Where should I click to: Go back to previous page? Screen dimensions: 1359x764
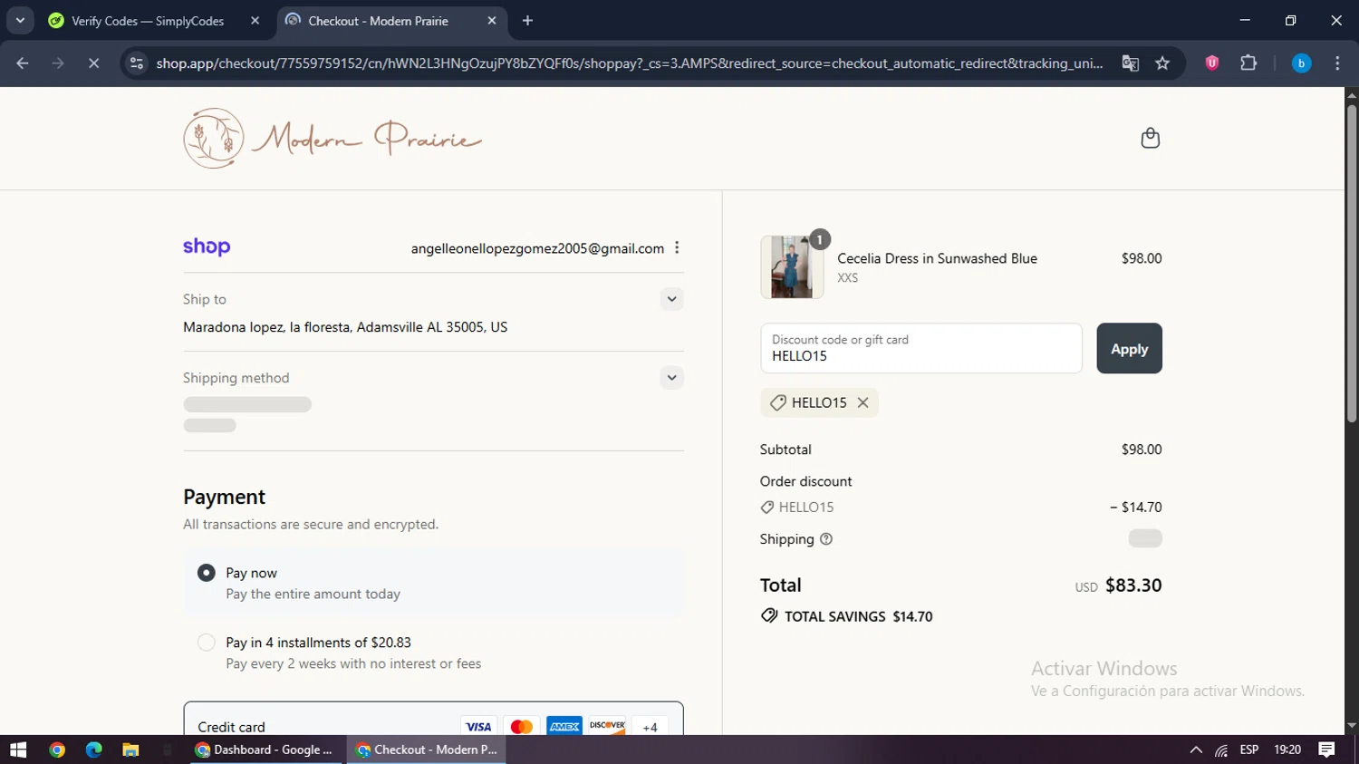(23, 63)
